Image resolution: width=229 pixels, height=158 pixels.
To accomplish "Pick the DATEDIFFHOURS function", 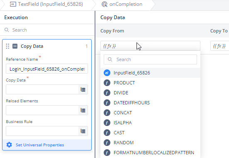I will tap(150, 103).
